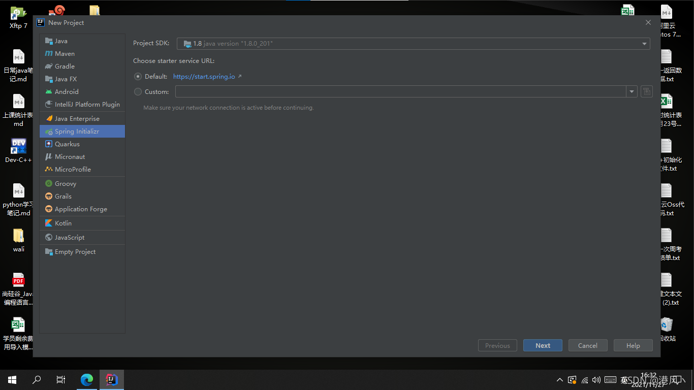This screenshot has height=390, width=694.
Task: Select python学习笔记.md desktop file
Action: click(18, 200)
